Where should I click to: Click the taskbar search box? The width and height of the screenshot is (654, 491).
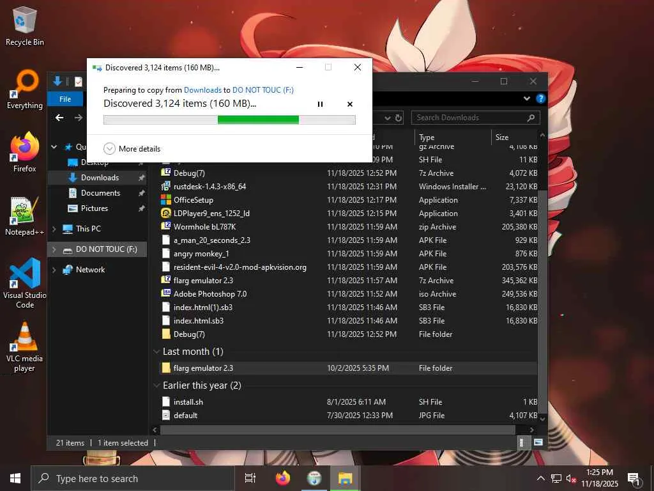(x=133, y=478)
